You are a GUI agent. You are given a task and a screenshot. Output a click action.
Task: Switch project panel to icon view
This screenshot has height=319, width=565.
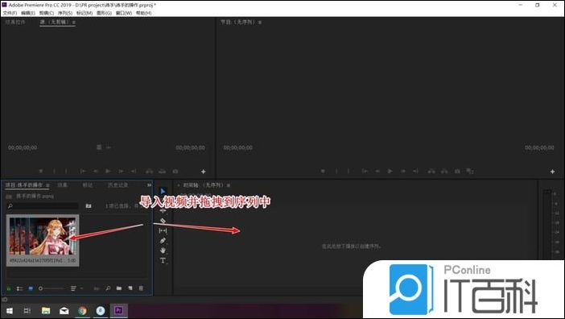click(31, 288)
